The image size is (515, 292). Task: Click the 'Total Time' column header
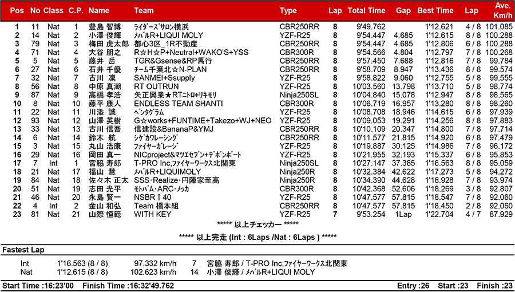pyautogui.click(x=366, y=10)
